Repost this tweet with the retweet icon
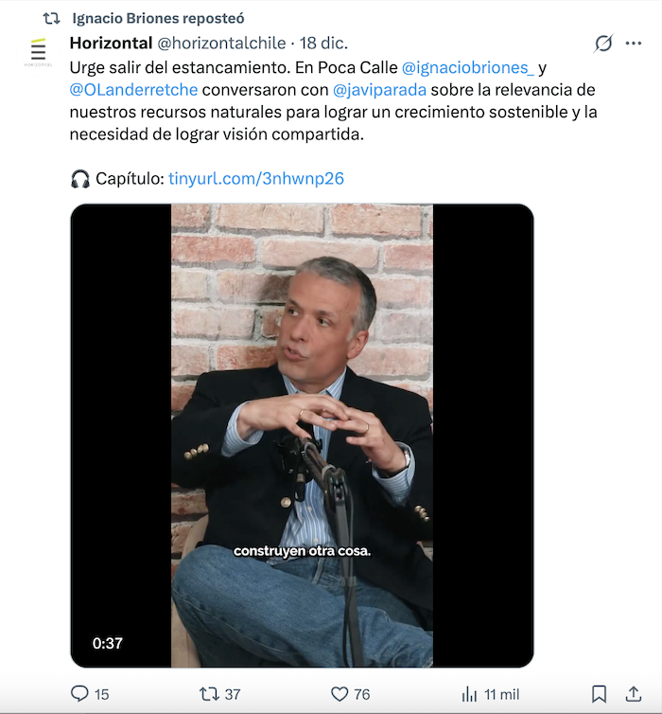 [x=209, y=694]
